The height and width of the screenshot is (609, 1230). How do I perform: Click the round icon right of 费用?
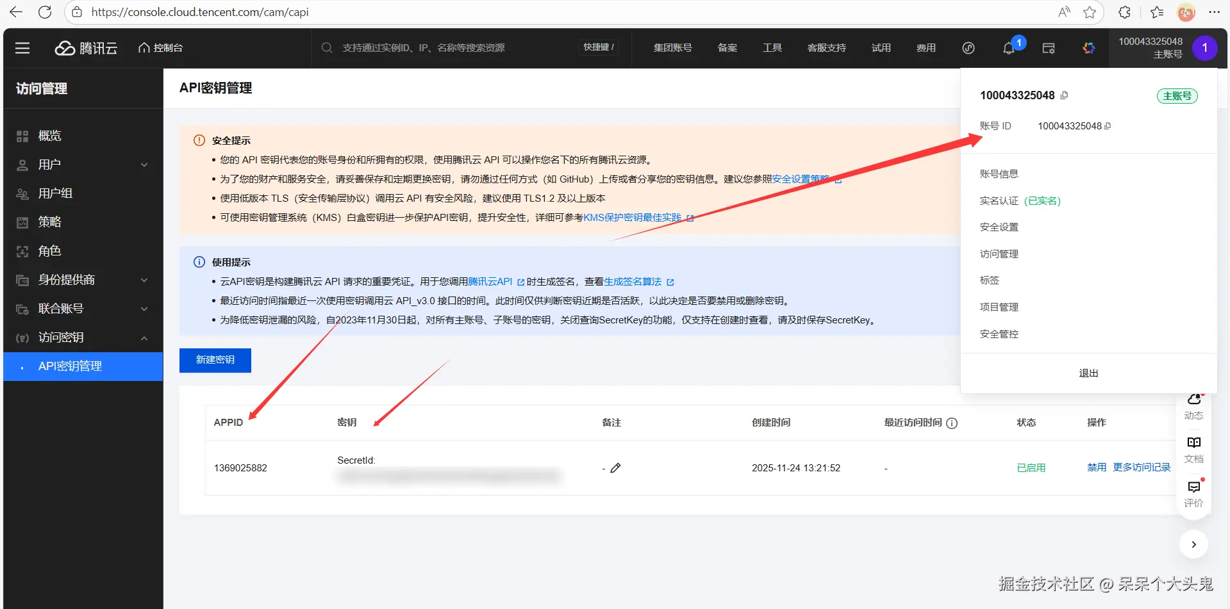pyautogui.click(x=968, y=48)
